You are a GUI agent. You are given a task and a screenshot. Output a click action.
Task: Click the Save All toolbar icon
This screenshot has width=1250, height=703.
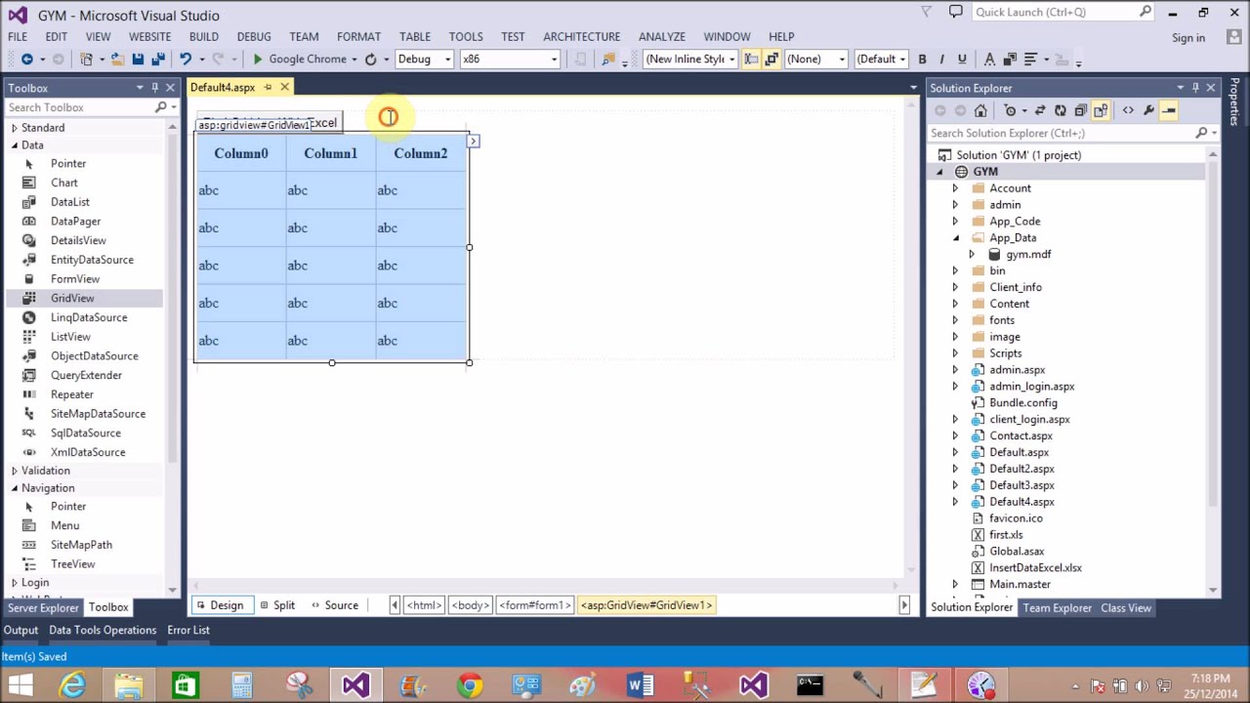click(x=158, y=60)
